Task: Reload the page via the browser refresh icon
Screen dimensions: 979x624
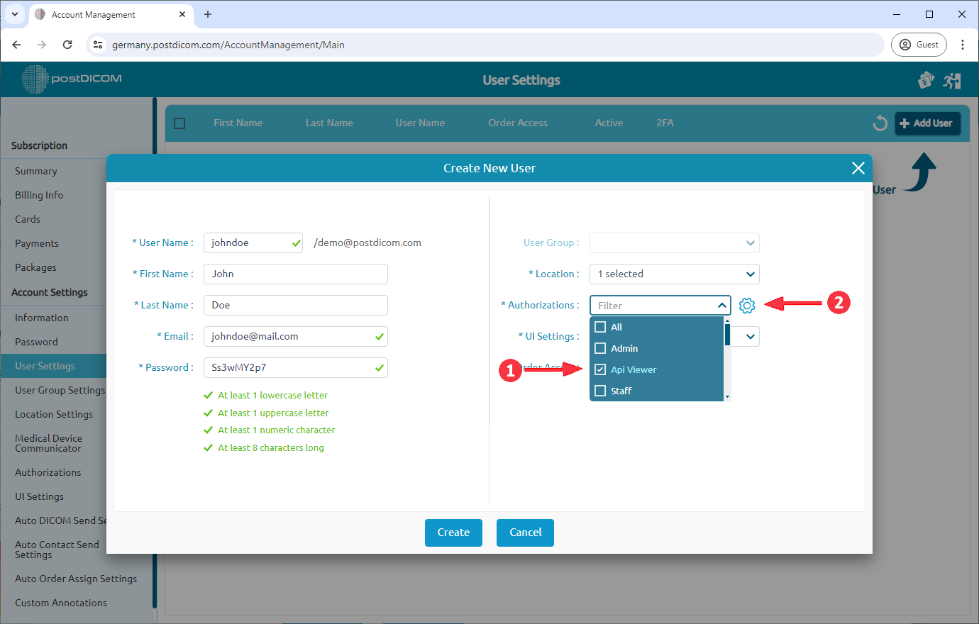Action: 67,44
